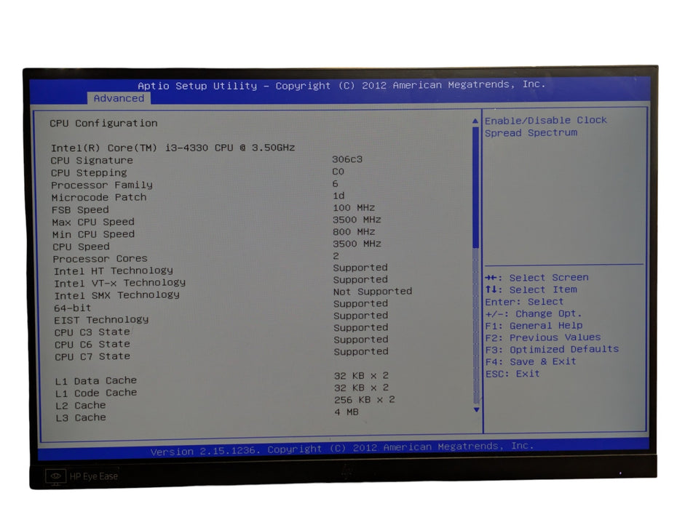Click the CPU C3 State label
Image resolution: width=677 pixels, height=509 pixels.
92,332
